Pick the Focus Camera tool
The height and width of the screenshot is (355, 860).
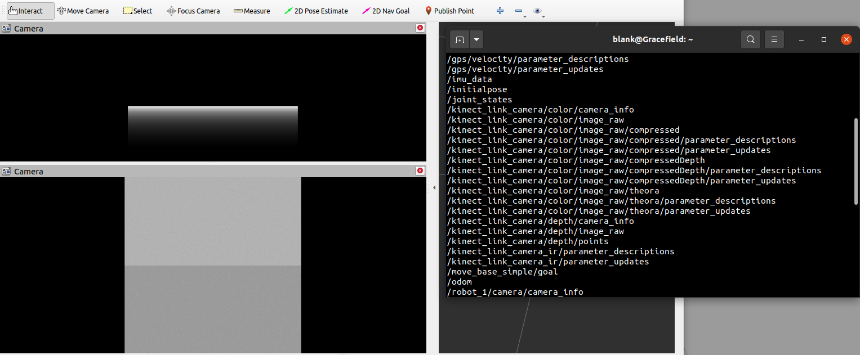193,11
